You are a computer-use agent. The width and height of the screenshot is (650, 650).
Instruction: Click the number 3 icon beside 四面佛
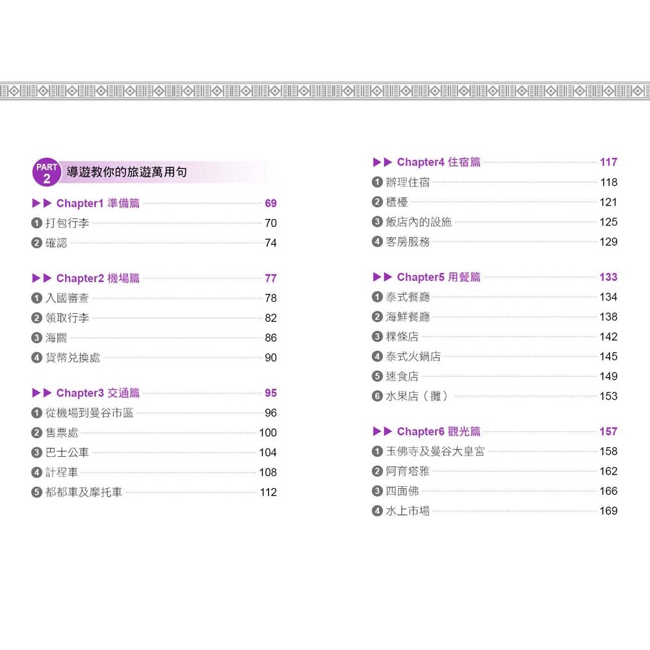[377, 491]
